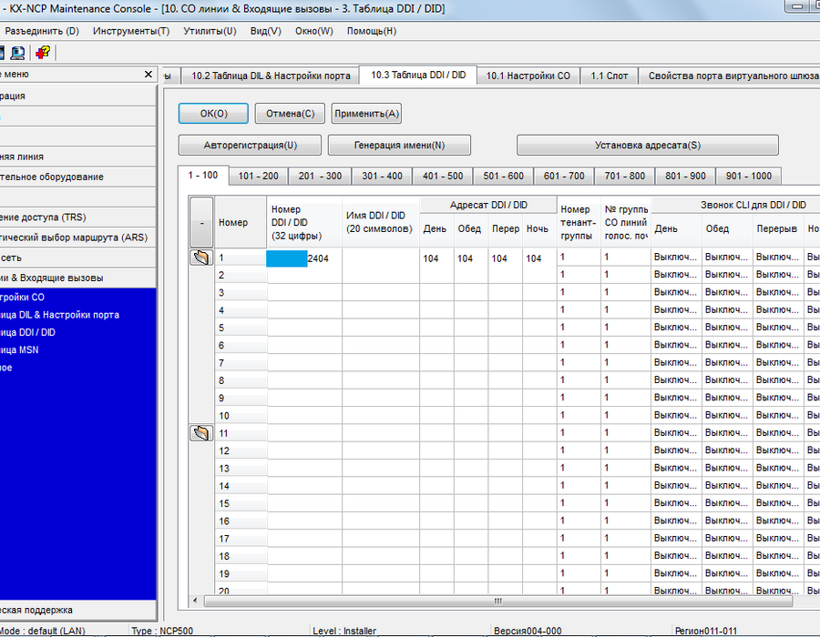820x637 pixels.
Task: Click the 'Level : Installer' status bar text
Action: pyautogui.click(x=344, y=631)
